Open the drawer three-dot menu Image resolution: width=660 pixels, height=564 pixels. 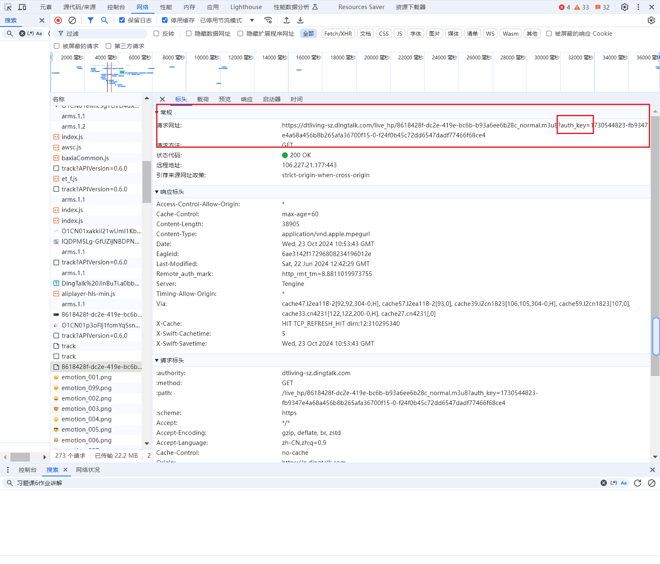[8, 470]
